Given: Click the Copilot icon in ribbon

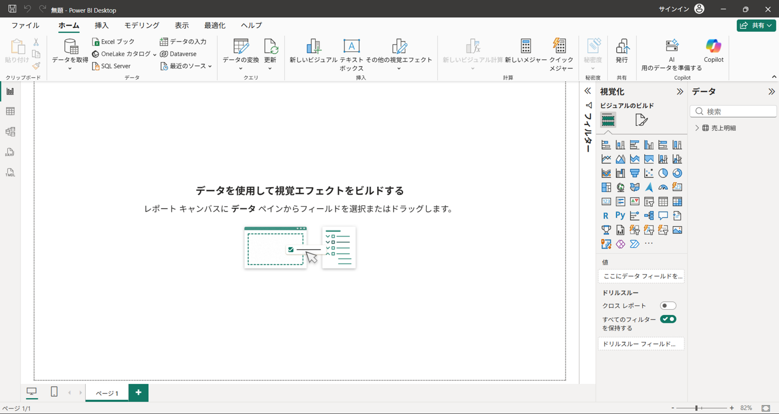Looking at the screenshot, I should [x=713, y=50].
